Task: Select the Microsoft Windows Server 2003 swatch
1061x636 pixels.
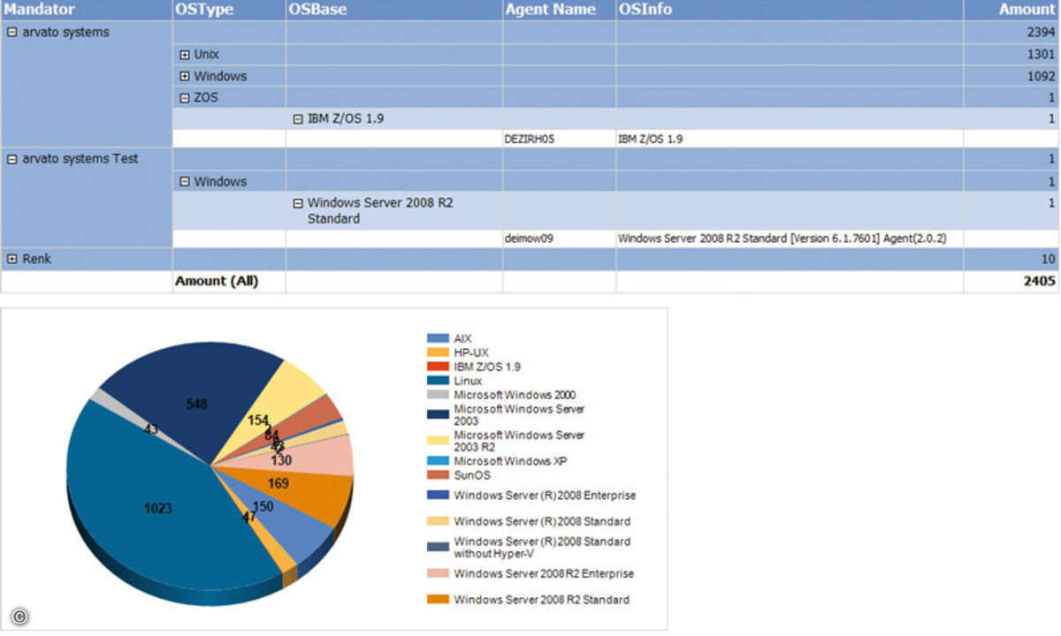Action: pos(438,415)
